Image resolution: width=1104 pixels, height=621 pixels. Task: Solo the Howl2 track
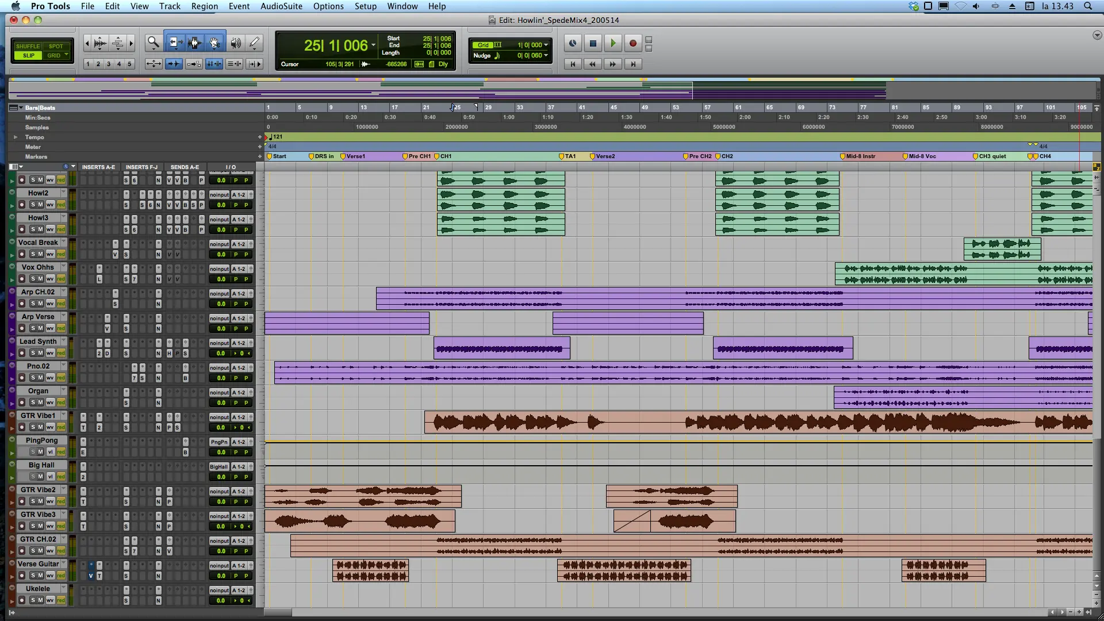coord(33,205)
